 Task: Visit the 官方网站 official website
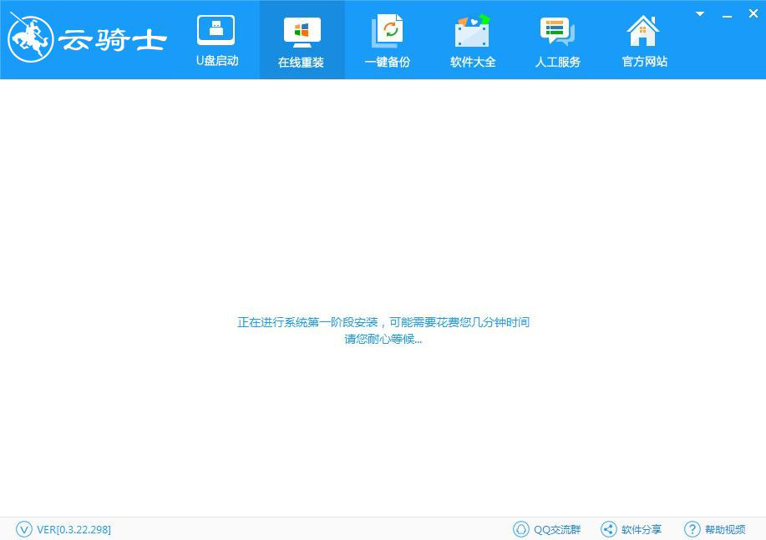click(643, 38)
